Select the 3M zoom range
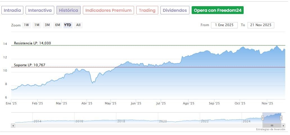The height and width of the screenshot is (135, 290). point(47,25)
